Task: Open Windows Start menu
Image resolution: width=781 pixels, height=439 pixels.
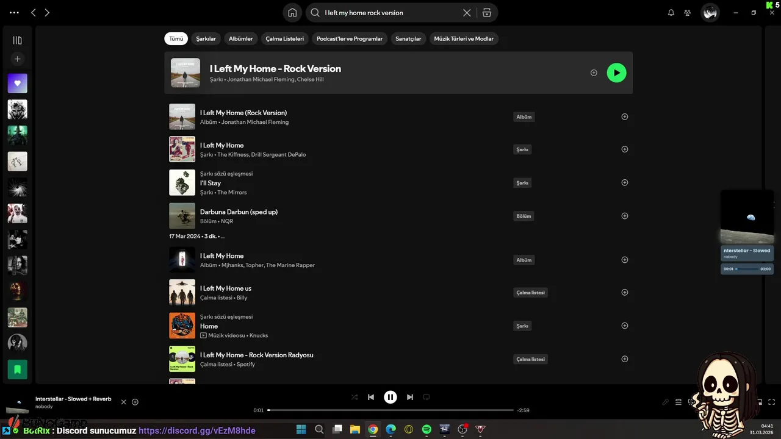Action: (x=301, y=429)
